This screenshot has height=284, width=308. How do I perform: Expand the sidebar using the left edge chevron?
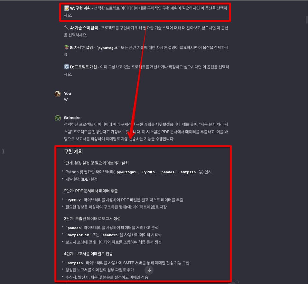point(3,151)
